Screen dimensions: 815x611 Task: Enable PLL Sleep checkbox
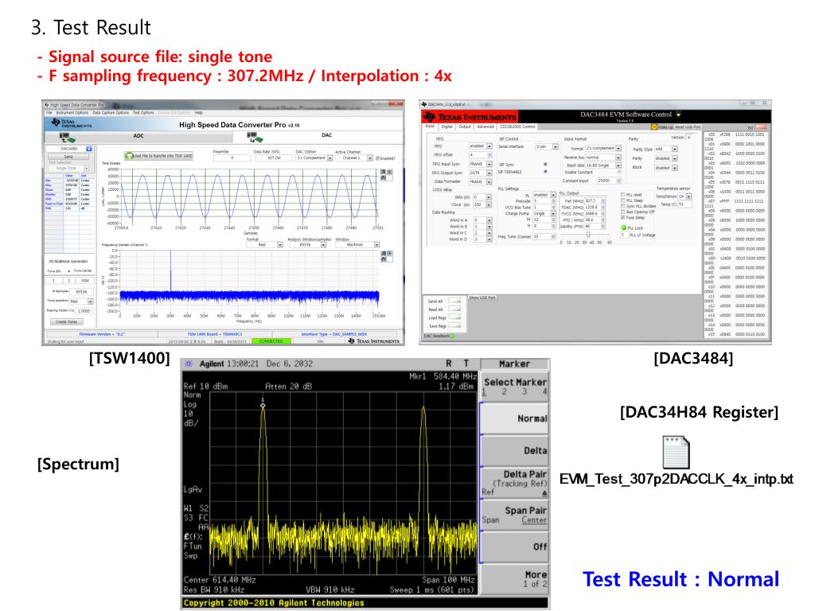click(622, 200)
